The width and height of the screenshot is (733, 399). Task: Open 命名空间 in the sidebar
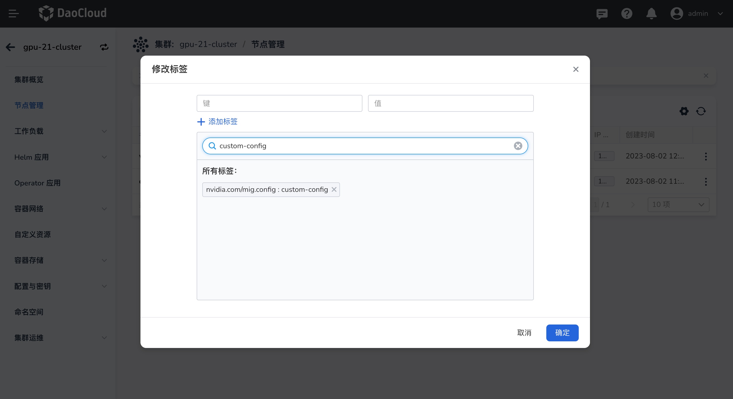click(29, 312)
